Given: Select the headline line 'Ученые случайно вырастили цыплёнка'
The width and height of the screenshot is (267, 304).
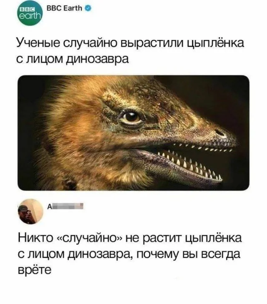Looking at the screenshot, I should (130, 43).
